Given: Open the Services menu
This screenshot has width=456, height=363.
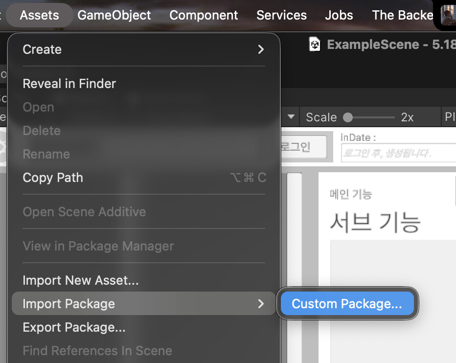Looking at the screenshot, I should [281, 15].
